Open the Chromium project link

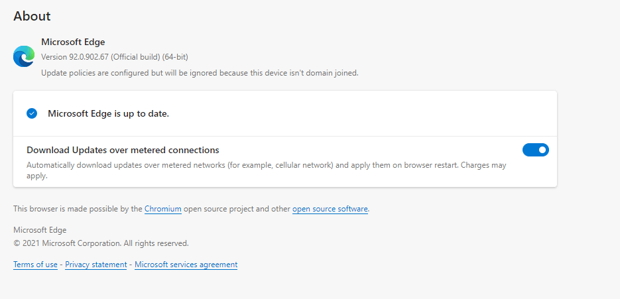pos(163,209)
